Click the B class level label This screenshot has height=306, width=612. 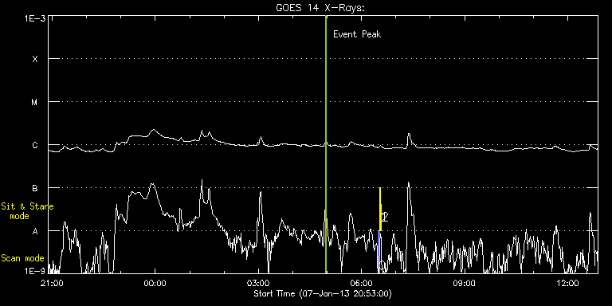35,188
